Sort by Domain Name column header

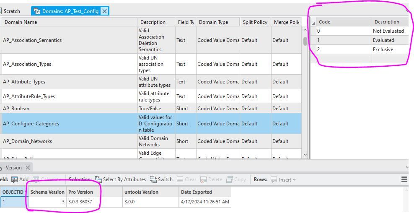click(x=70, y=22)
